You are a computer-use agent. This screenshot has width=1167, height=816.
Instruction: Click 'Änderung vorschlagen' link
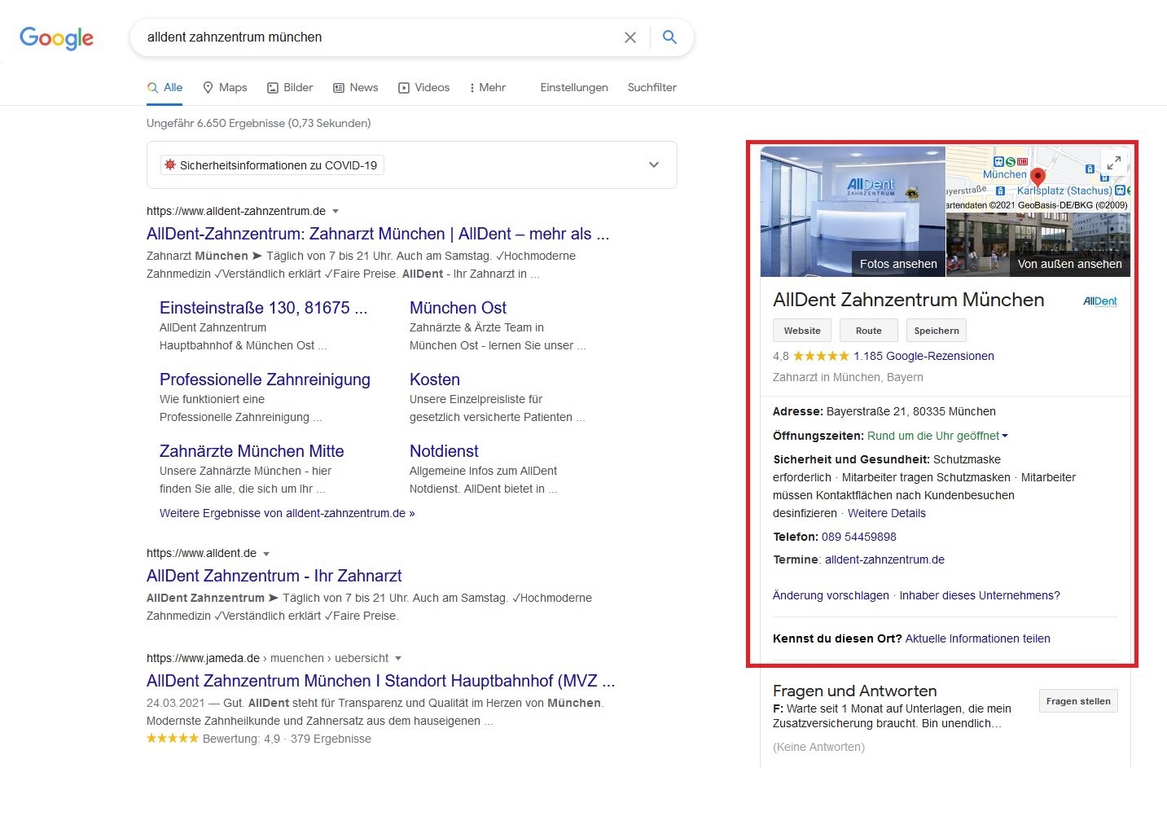[x=831, y=595]
